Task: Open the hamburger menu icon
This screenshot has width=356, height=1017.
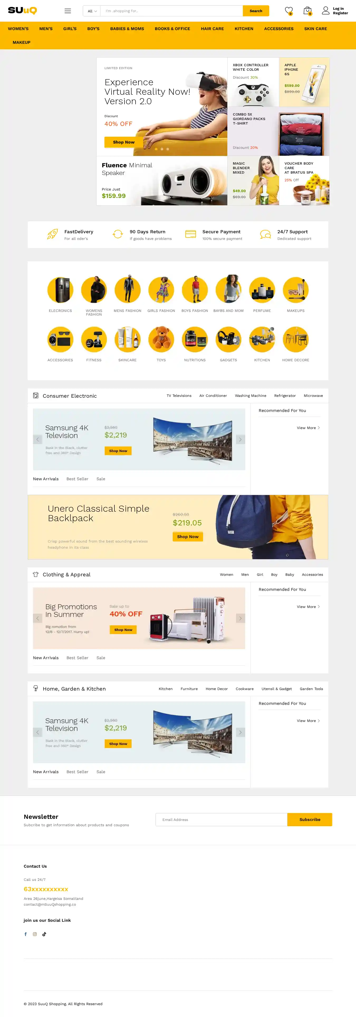Action: point(68,11)
